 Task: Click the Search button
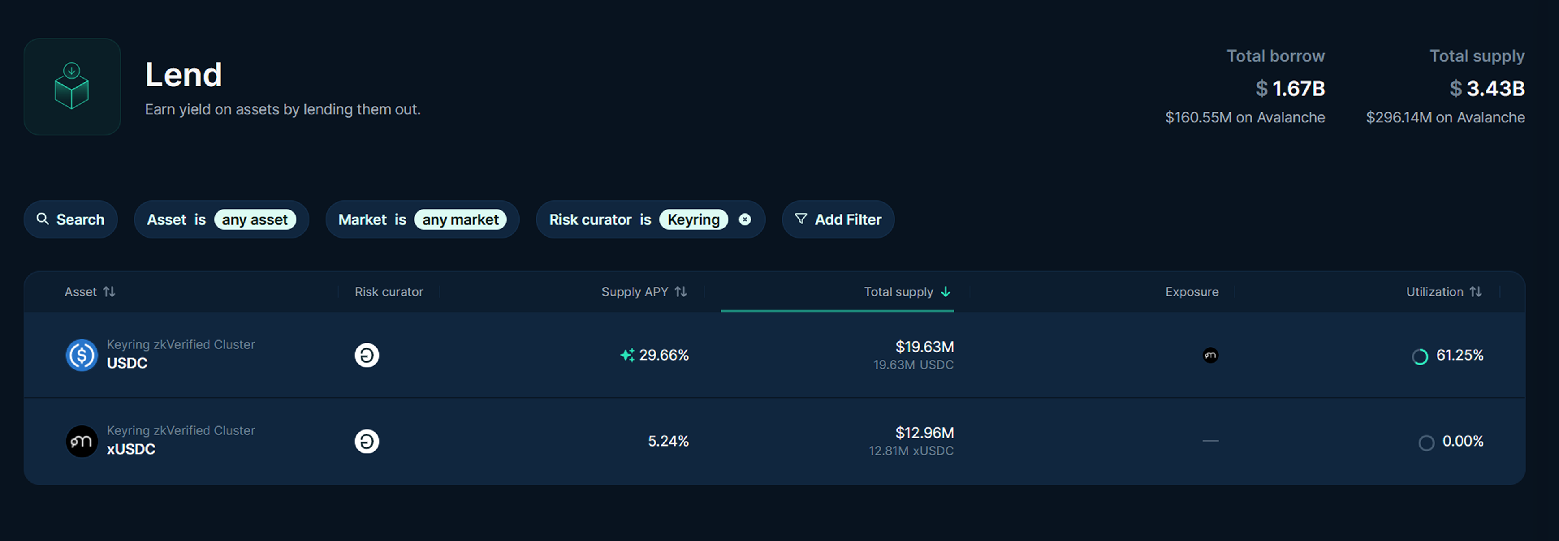70,219
